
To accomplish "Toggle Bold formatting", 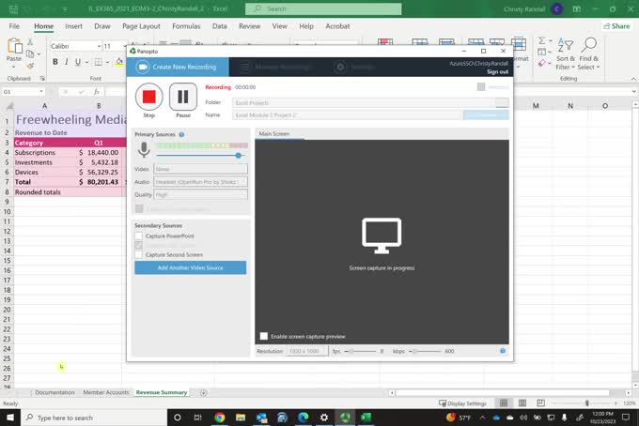I will pyautogui.click(x=55, y=62).
